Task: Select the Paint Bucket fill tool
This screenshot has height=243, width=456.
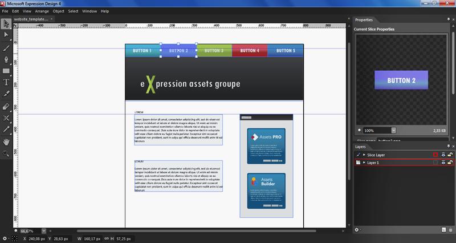Action: (6, 107)
